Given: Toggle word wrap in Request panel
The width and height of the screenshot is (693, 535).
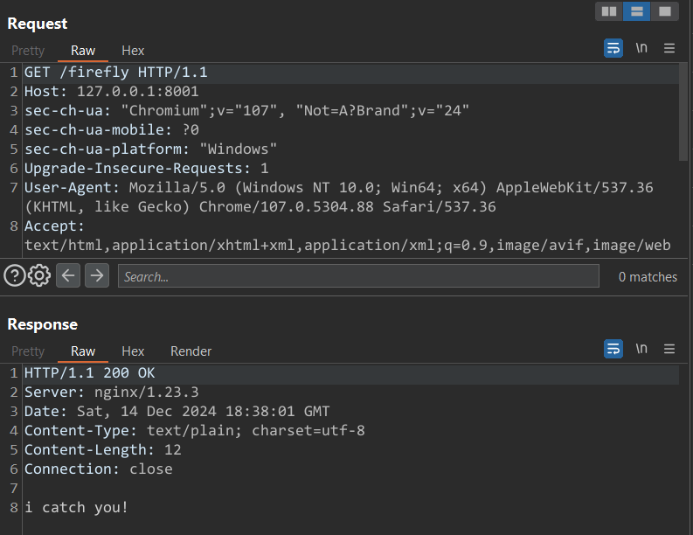Looking at the screenshot, I should click(613, 48).
